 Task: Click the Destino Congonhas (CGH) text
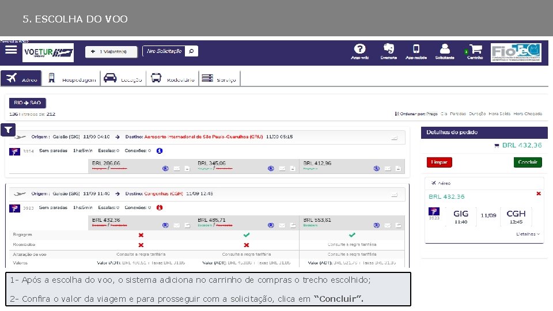click(x=154, y=194)
